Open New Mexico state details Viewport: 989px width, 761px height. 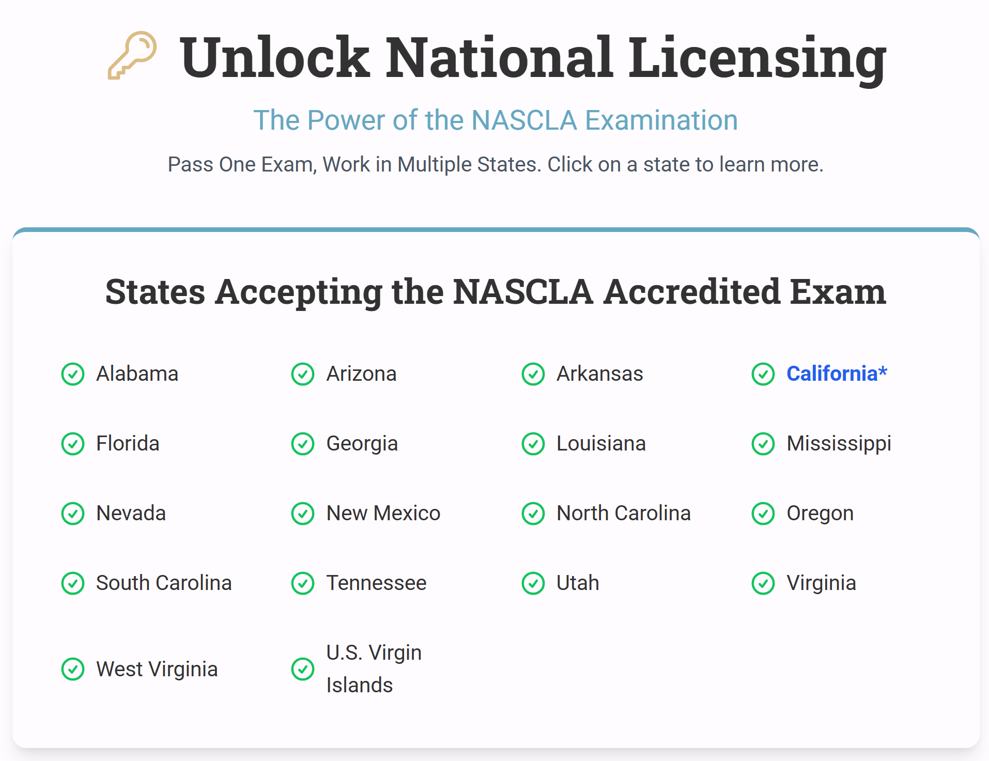383,513
